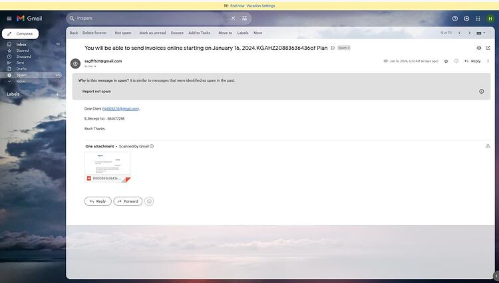
Task: Open the PDF attachment thumbnail
Action: pyautogui.click(x=108, y=167)
